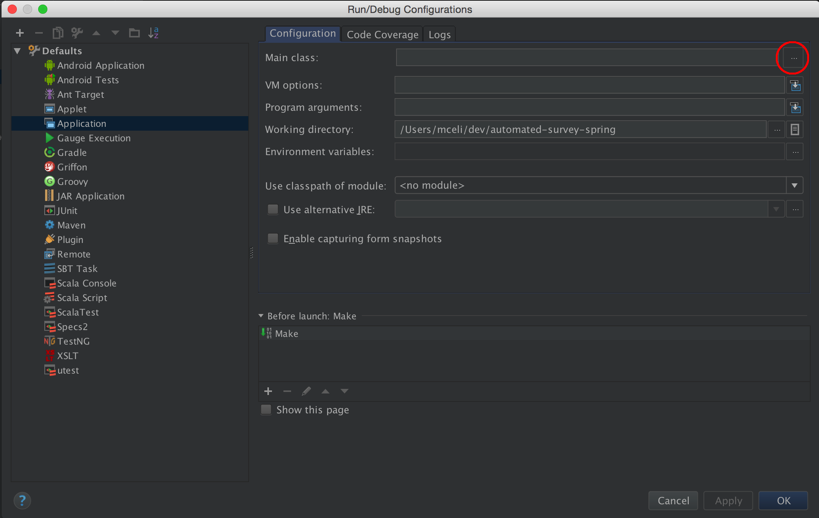Browse alternative JRE ellipsis button
Screen dimensions: 819x518
click(x=795, y=209)
